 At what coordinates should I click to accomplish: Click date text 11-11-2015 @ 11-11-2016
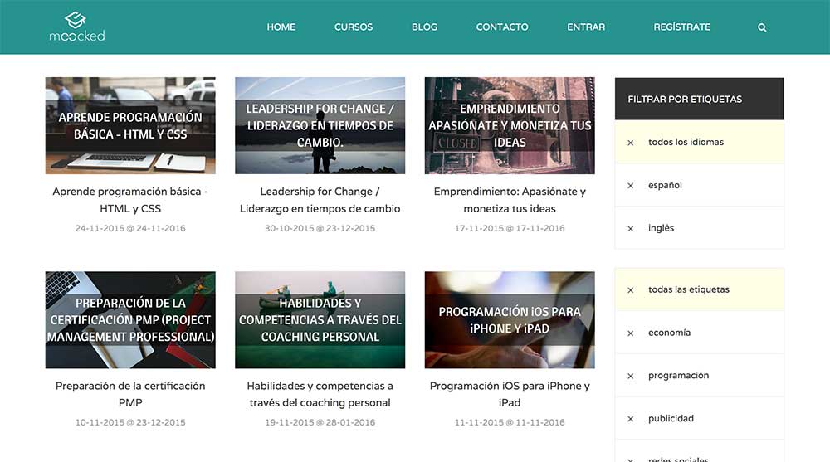tap(510, 422)
